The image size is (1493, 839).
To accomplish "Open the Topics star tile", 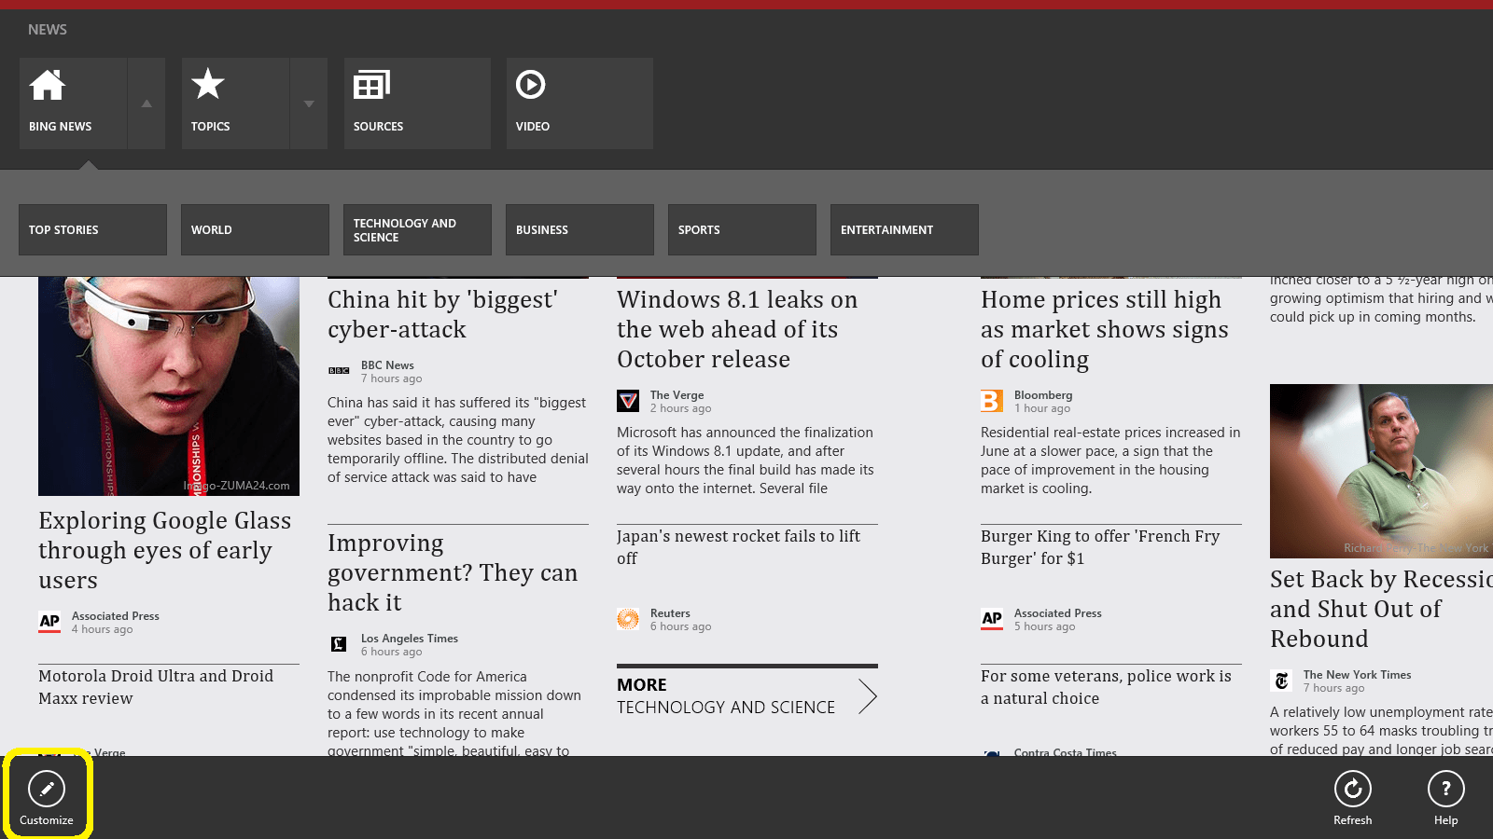I will 235,103.
